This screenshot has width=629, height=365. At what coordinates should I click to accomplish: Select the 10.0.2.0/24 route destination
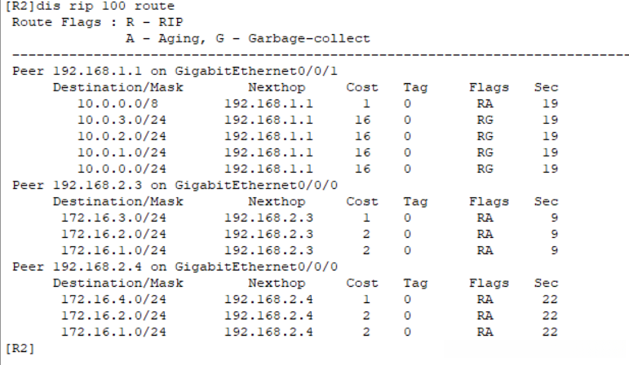[110, 136]
